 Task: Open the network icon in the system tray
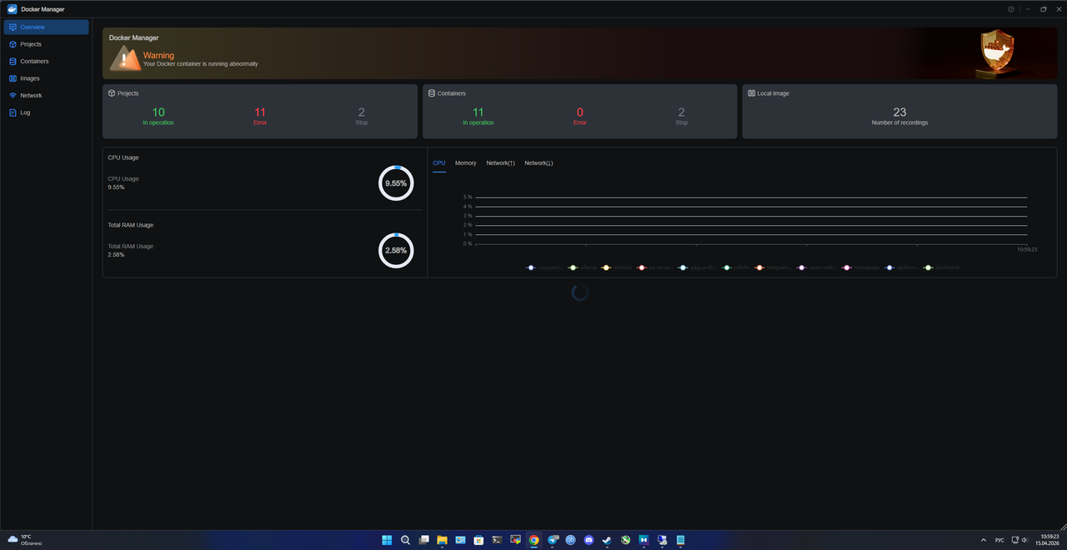point(1015,540)
